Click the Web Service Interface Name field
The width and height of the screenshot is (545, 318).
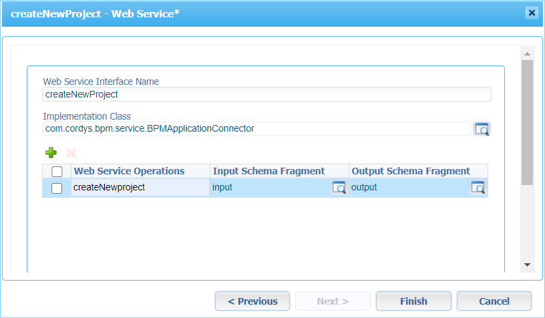(266, 94)
